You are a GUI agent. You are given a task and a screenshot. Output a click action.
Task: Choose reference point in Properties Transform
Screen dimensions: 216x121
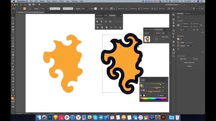tap(178, 25)
